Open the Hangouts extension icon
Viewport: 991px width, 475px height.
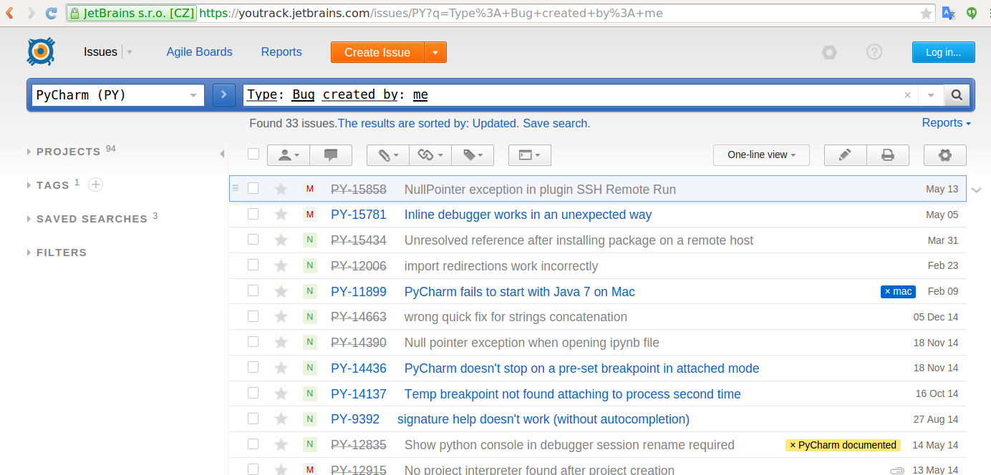(972, 13)
